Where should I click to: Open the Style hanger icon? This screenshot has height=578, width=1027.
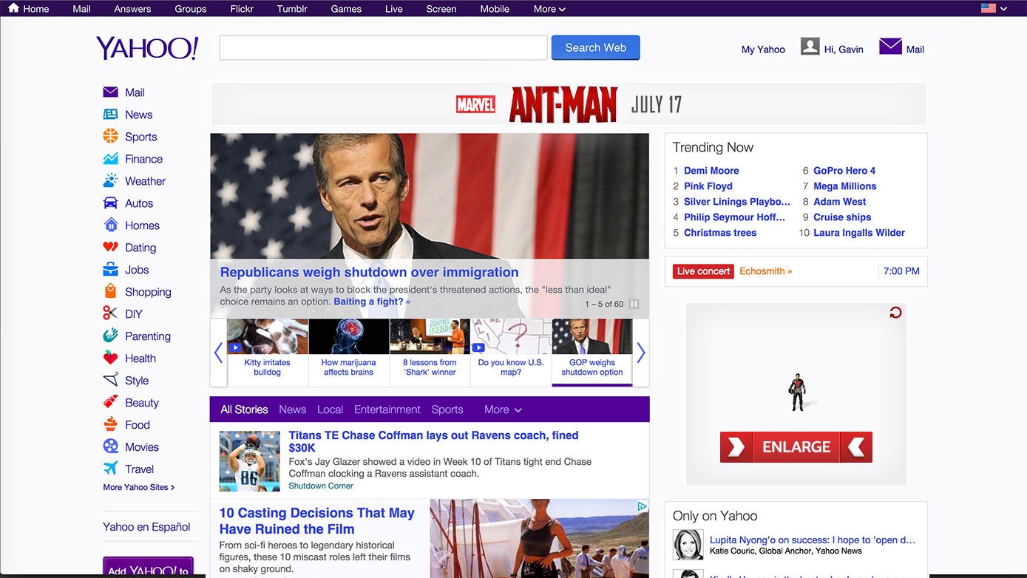coord(110,380)
